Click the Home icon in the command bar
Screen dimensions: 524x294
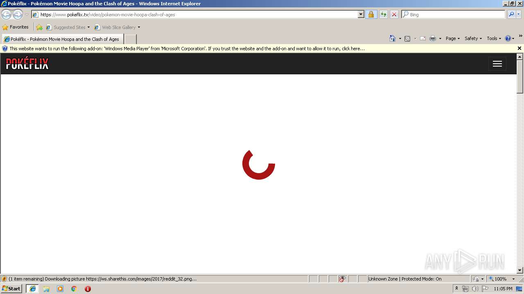393,38
